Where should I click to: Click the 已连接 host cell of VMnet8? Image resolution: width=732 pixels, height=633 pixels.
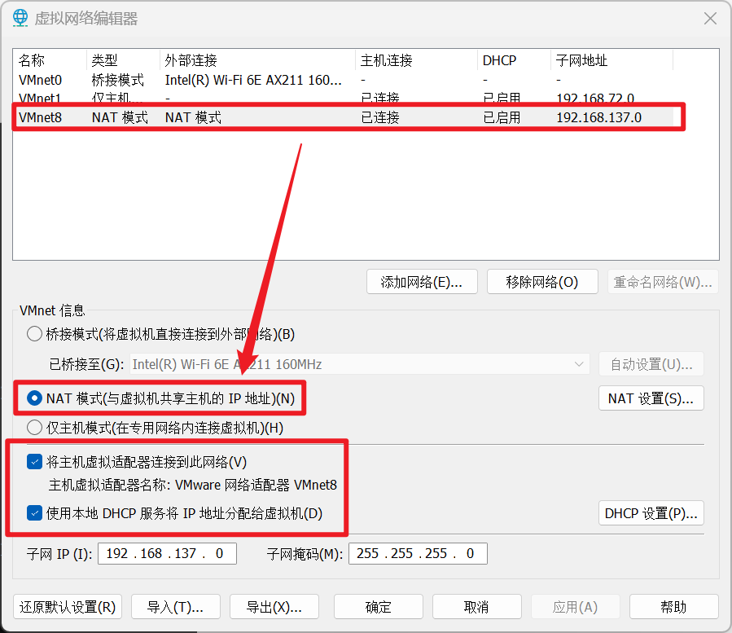point(380,117)
